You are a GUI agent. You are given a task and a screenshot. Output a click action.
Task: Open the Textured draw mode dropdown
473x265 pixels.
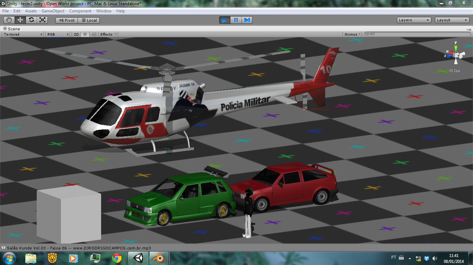(23, 34)
